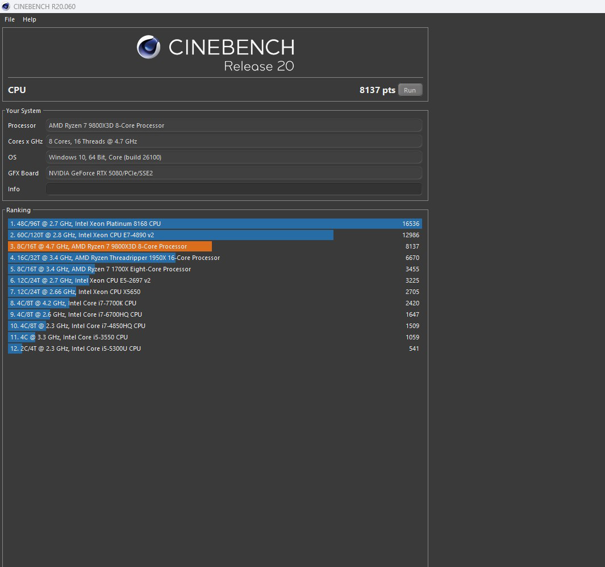Click the GFX Board field
Image resolution: width=605 pixels, height=567 pixels.
point(233,173)
